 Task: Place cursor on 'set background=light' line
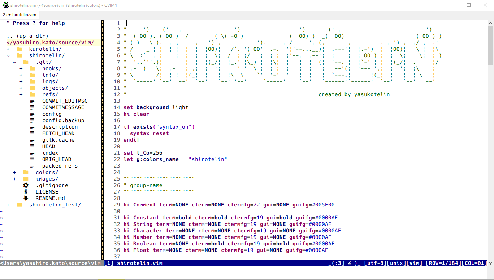click(156, 107)
